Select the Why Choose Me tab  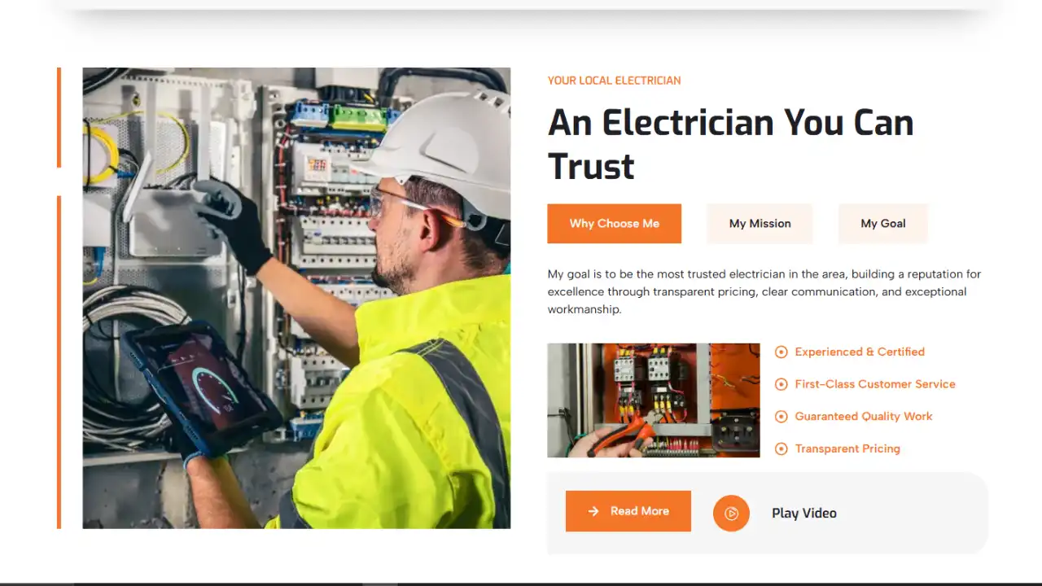coord(615,224)
